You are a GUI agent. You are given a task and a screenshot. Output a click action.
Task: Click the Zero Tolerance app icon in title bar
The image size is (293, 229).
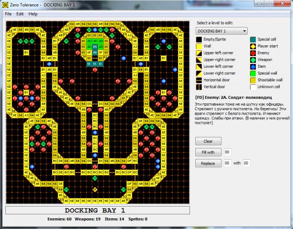[x=5, y=5]
